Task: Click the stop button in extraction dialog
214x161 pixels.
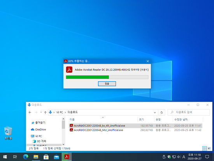Action: point(107,84)
